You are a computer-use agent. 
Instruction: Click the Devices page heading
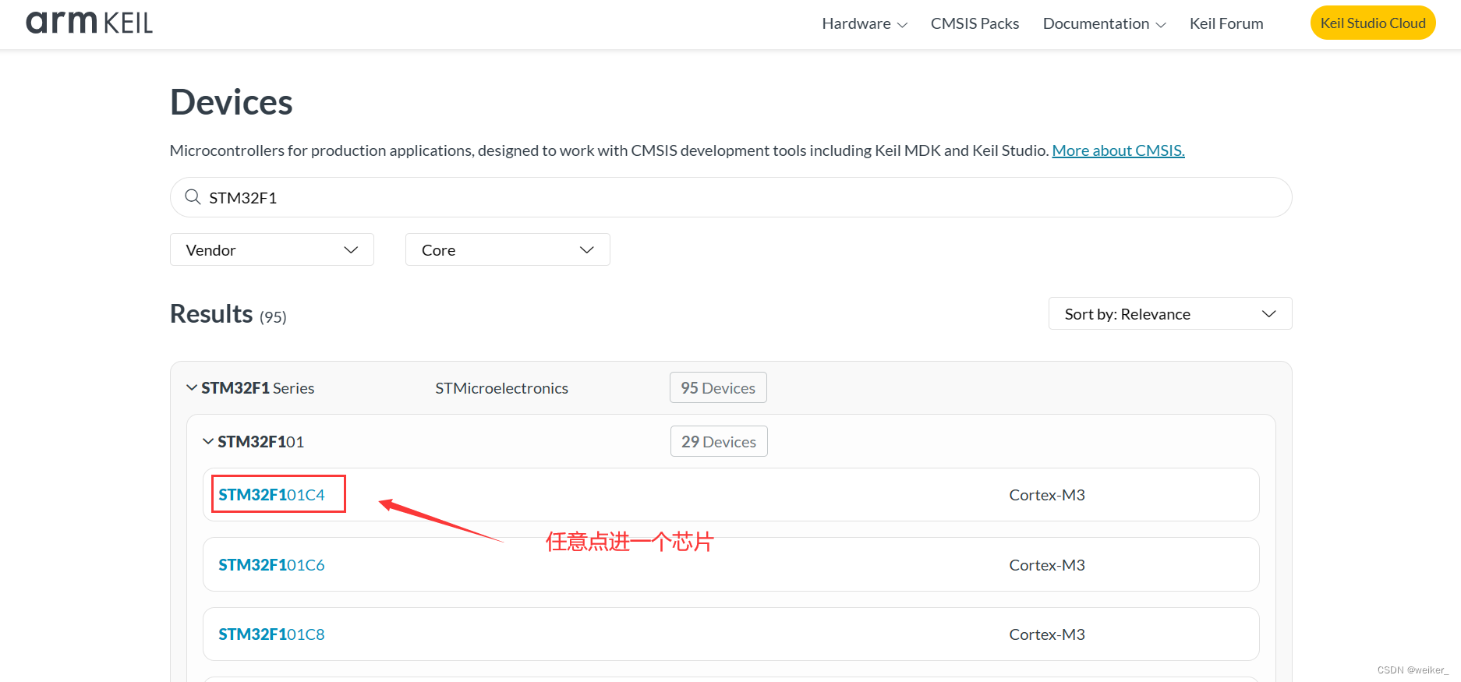tap(231, 102)
